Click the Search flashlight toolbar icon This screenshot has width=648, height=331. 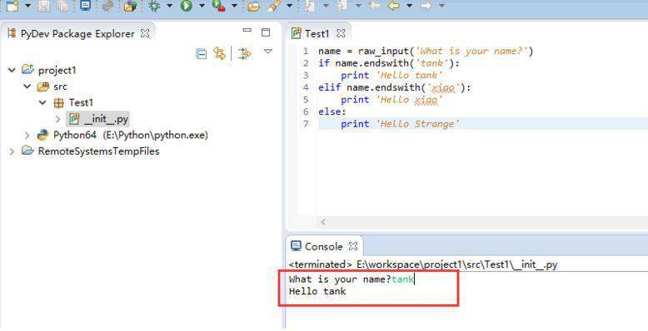click(273, 6)
